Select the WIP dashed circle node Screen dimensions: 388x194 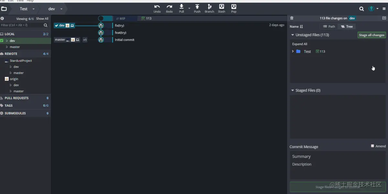101,18
